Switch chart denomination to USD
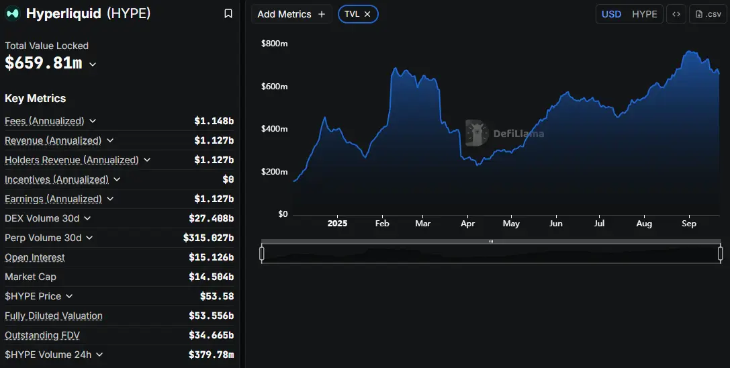Image resolution: width=730 pixels, height=368 pixels. coord(611,14)
